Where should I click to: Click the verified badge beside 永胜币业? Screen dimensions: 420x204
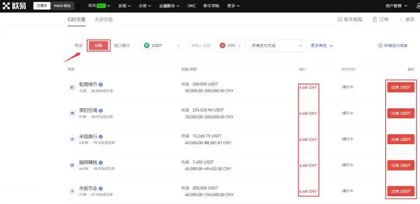[x=101, y=188]
